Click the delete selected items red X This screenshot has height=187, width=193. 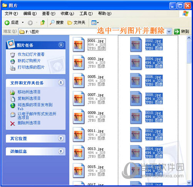[12, 124]
